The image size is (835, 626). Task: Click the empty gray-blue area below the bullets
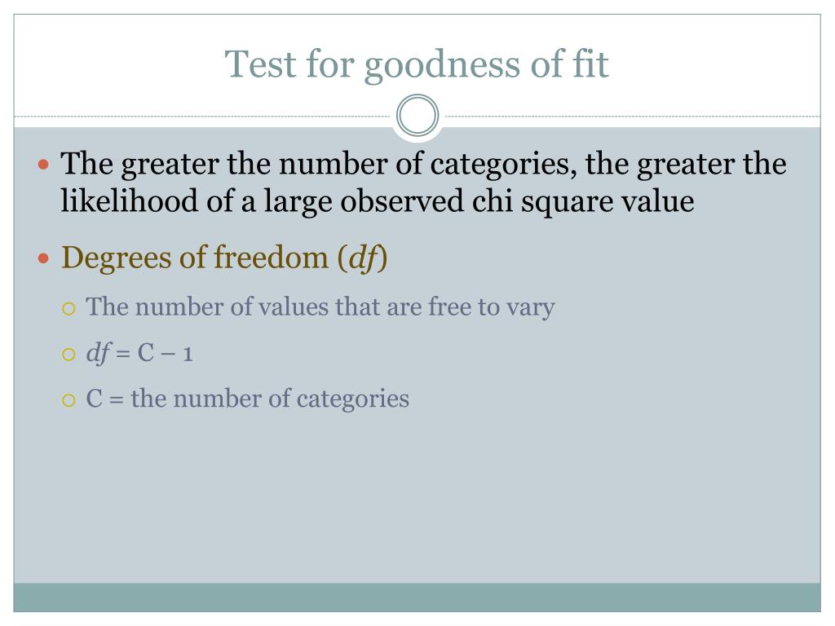[x=417, y=495]
